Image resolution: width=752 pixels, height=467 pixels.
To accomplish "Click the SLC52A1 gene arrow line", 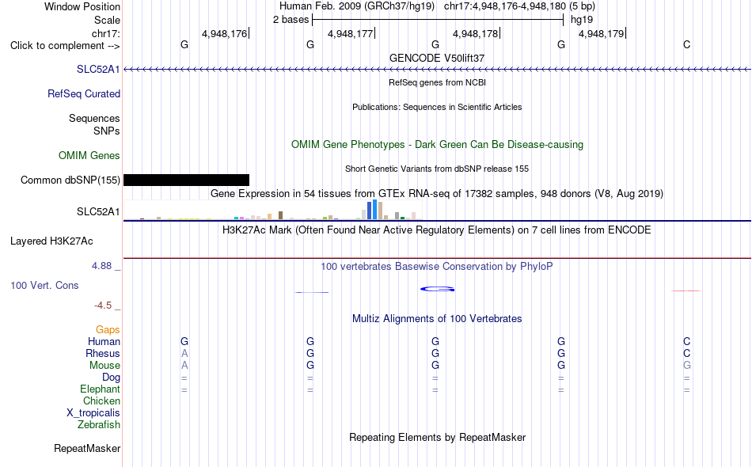I will coord(438,70).
